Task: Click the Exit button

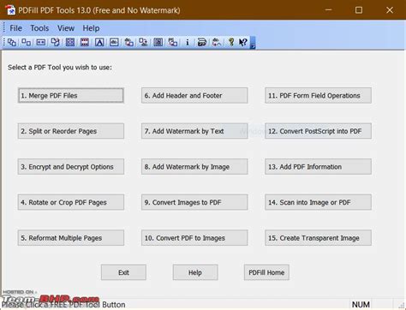Action: coord(123,272)
